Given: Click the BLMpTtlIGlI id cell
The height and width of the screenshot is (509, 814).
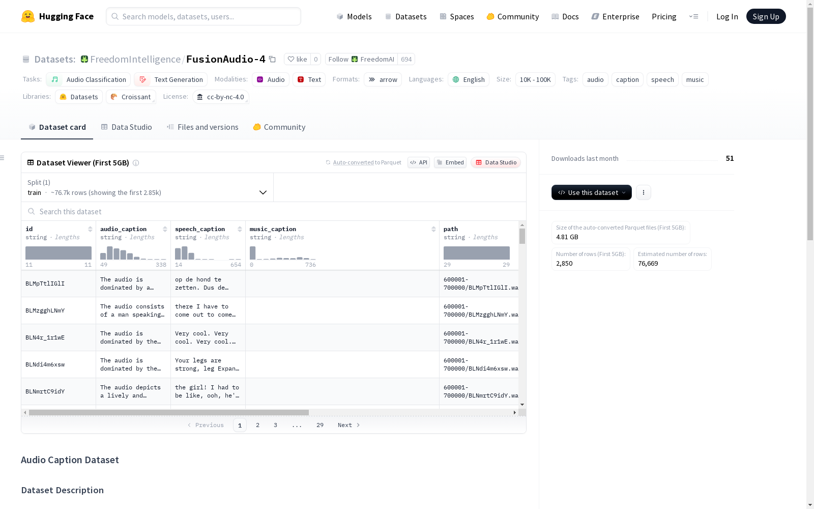Looking at the screenshot, I should pyautogui.click(x=59, y=284).
